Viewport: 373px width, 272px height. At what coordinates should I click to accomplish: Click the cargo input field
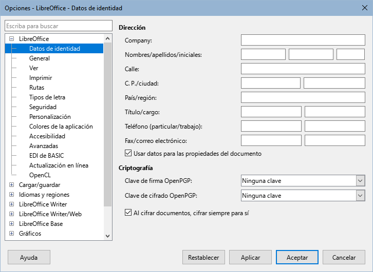334,112
